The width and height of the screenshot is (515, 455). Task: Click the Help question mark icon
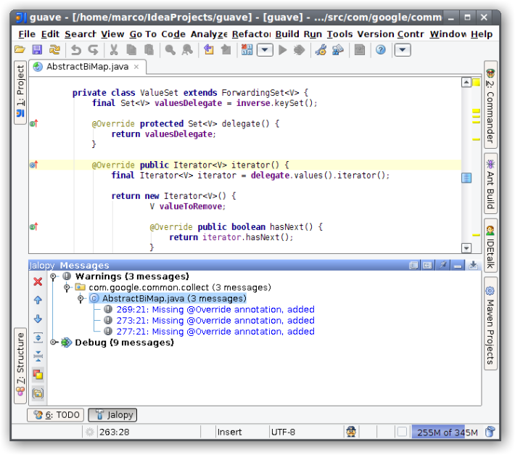[381, 50]
